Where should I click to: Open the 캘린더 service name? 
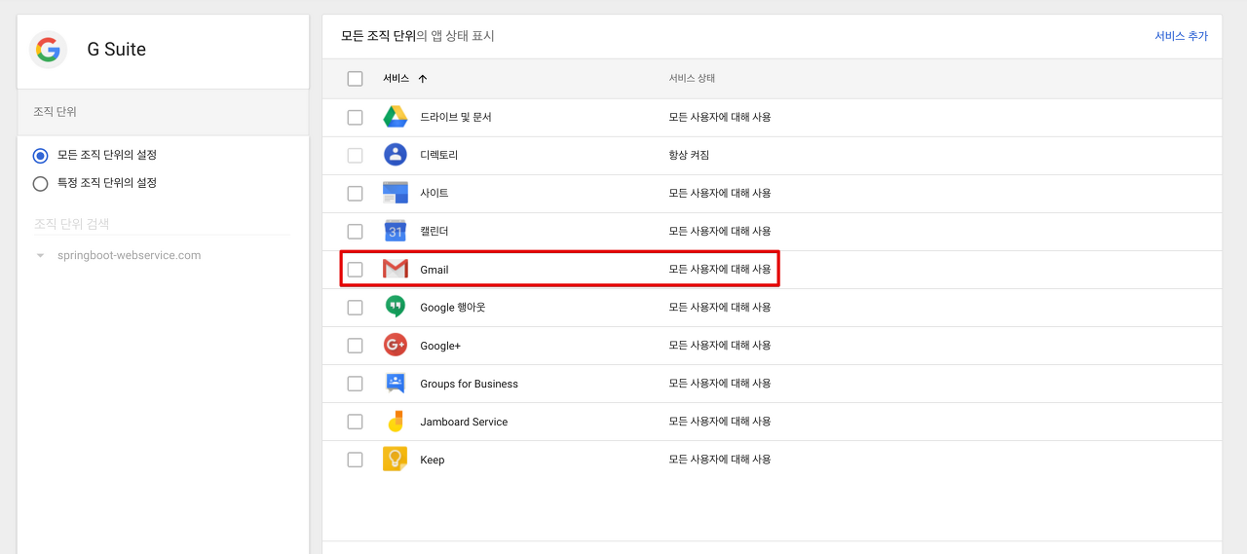click(x=435, y=231)
